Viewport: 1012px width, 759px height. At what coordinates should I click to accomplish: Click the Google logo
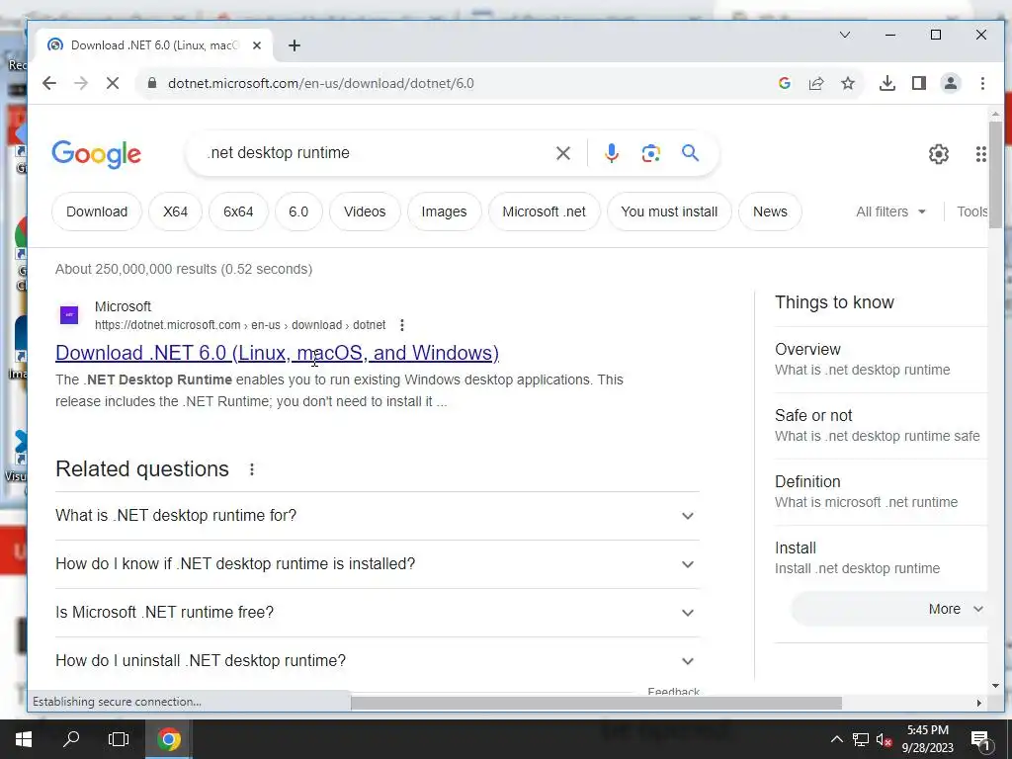coord(96,154)
